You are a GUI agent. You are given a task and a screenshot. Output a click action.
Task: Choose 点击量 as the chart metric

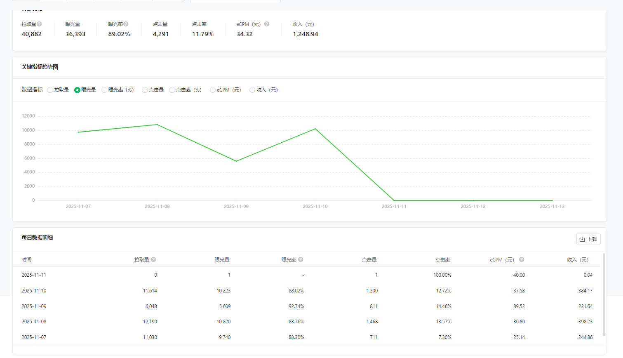145,90
